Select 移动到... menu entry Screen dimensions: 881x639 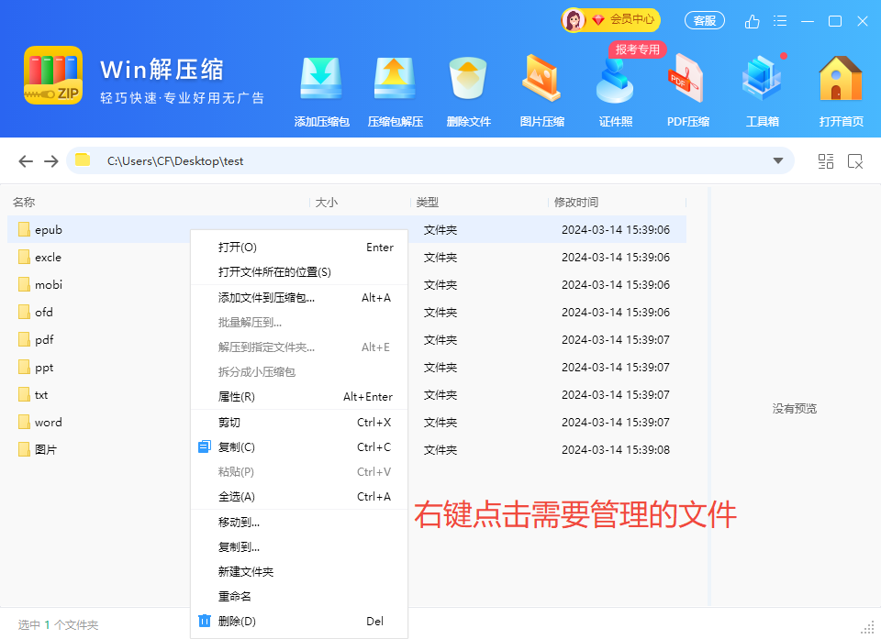click(x=299, y=523)
